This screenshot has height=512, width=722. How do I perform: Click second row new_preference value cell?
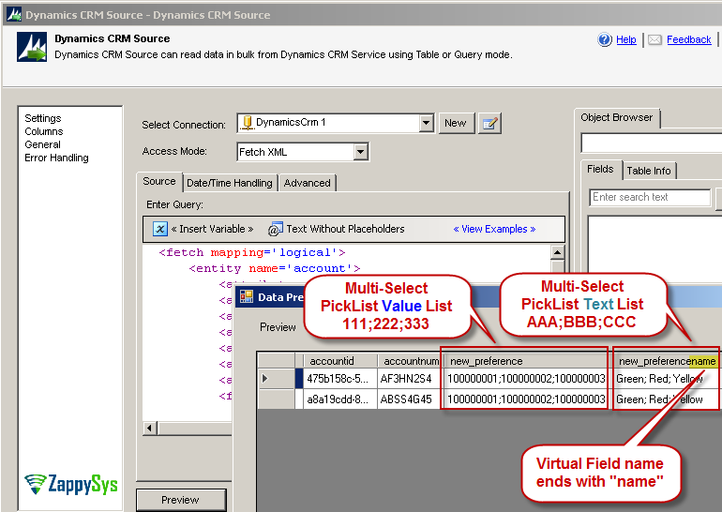coord(524,399)
